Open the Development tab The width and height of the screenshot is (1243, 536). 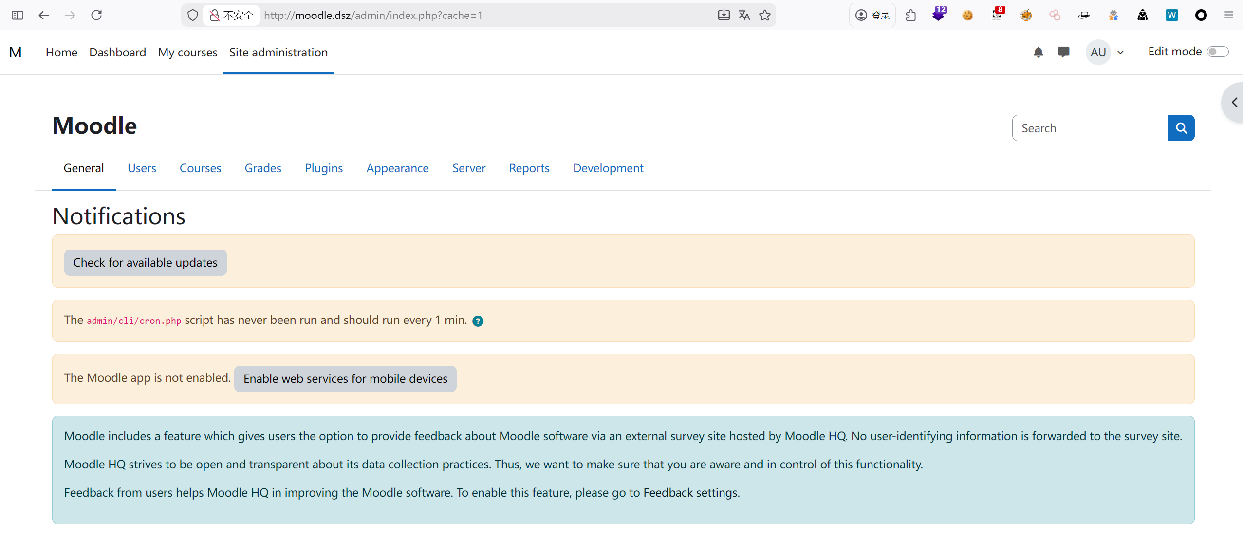[x=608, y=168]
